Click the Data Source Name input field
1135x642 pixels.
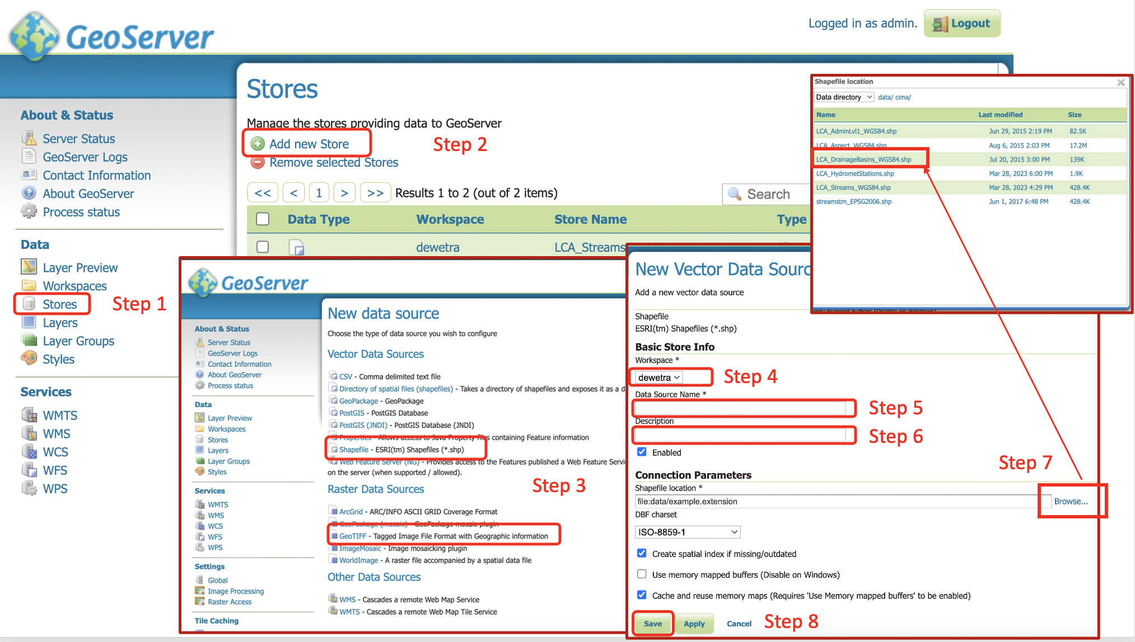[740, 408]
